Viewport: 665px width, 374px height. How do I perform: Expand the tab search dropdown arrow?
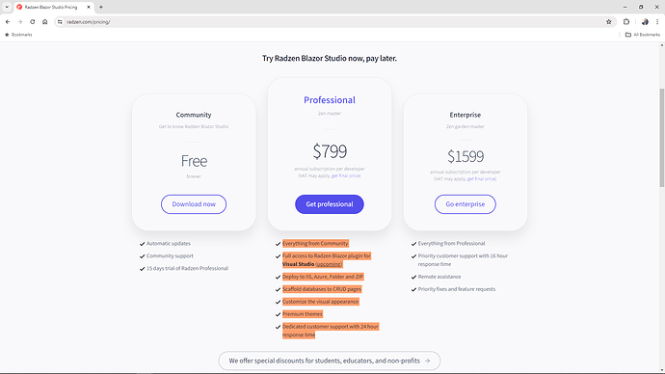coord(7,7)
